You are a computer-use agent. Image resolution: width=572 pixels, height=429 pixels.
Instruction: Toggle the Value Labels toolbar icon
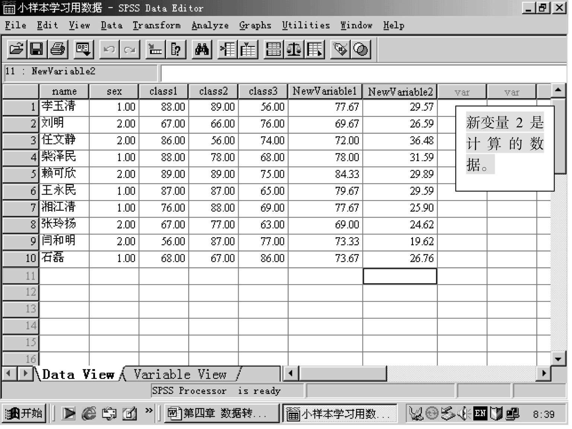340,49
